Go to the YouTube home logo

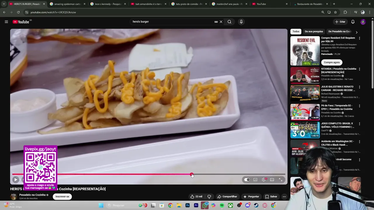[21, 22]
